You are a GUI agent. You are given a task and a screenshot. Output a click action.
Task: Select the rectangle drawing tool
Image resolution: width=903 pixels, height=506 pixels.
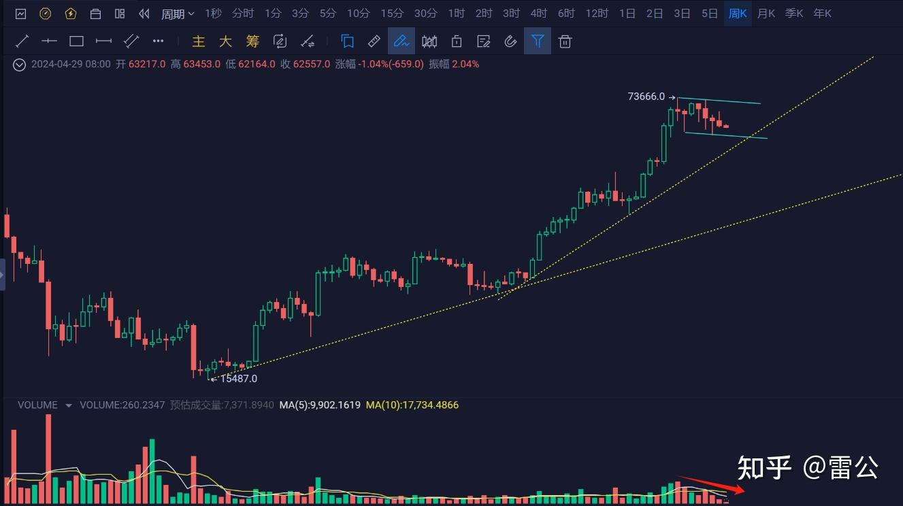click(x=76, y=41)
